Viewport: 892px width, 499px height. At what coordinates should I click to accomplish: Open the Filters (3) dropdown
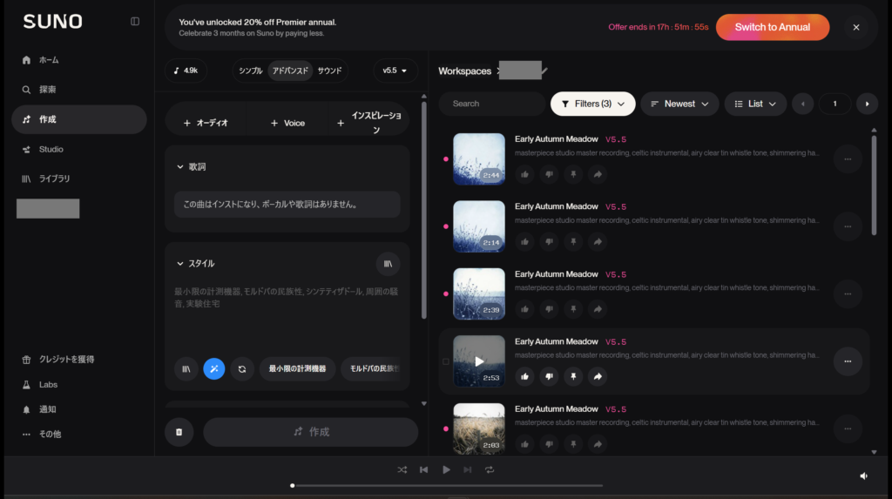tap(592, 104)
